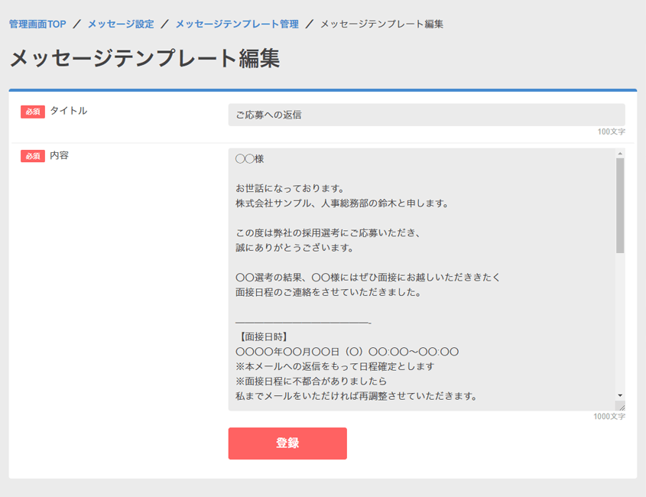
Task: Click the 必須 badge next to 内容
Action: coord(31,156)
